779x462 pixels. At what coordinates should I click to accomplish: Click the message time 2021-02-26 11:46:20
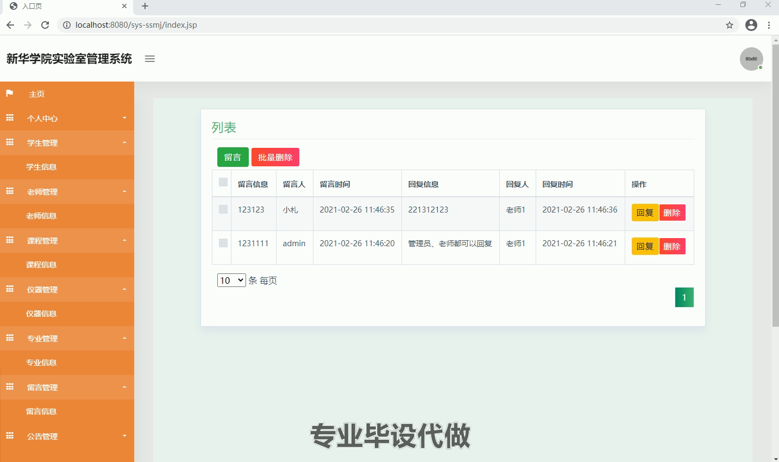[357, 244]
